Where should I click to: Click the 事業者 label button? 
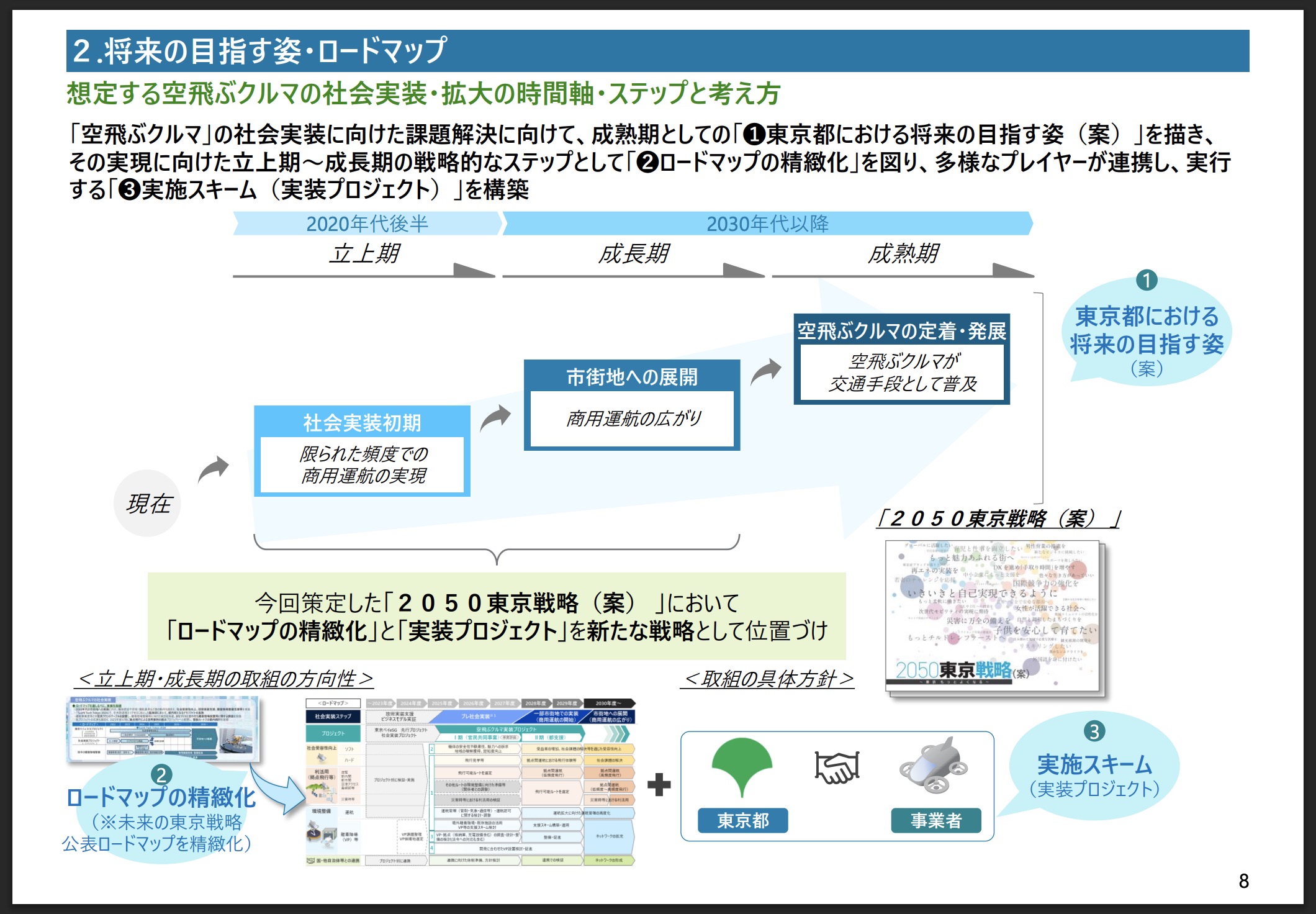pos(935,820)
